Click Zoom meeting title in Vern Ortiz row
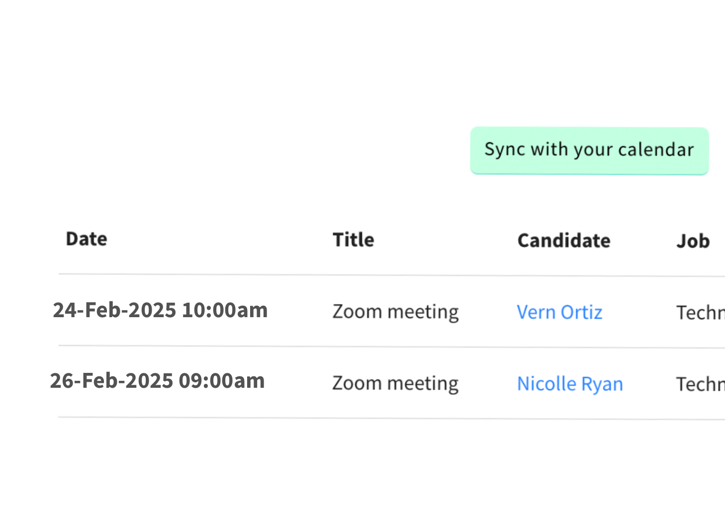The height and width of the screenshot is (525, 725). tap(395, 312)
